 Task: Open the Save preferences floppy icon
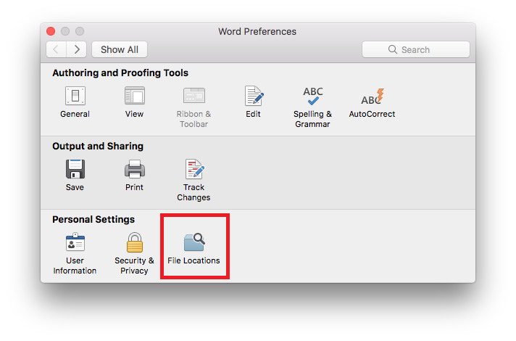click(x=75, y=169)
